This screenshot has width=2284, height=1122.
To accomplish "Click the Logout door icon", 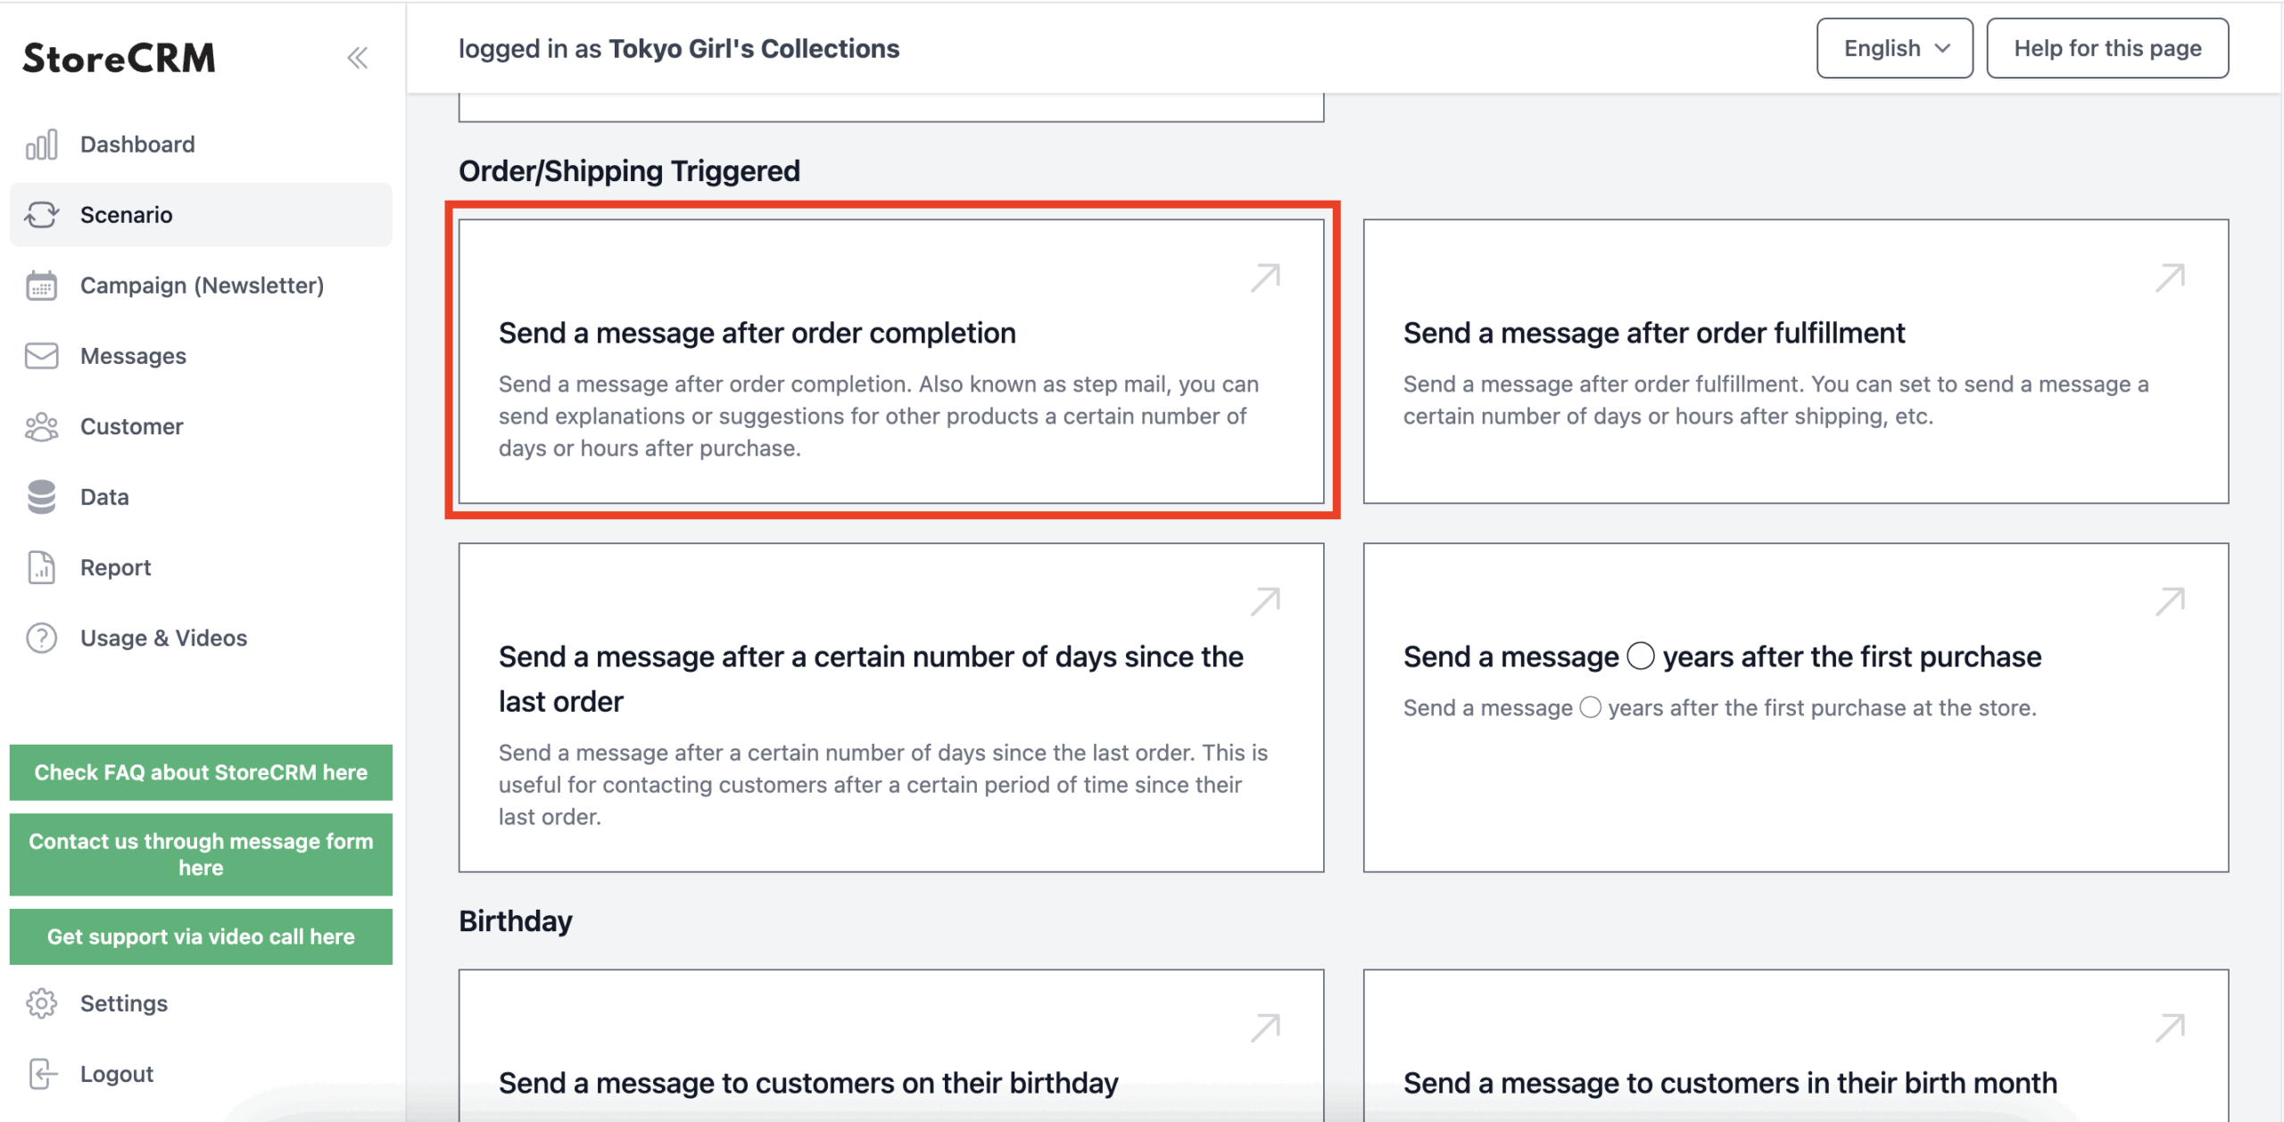I will point(42,1074).
